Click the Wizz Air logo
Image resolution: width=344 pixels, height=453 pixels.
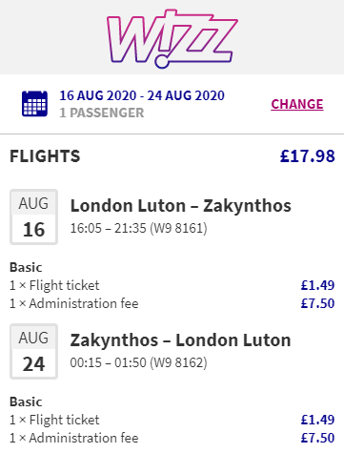(x=172, y=39)
